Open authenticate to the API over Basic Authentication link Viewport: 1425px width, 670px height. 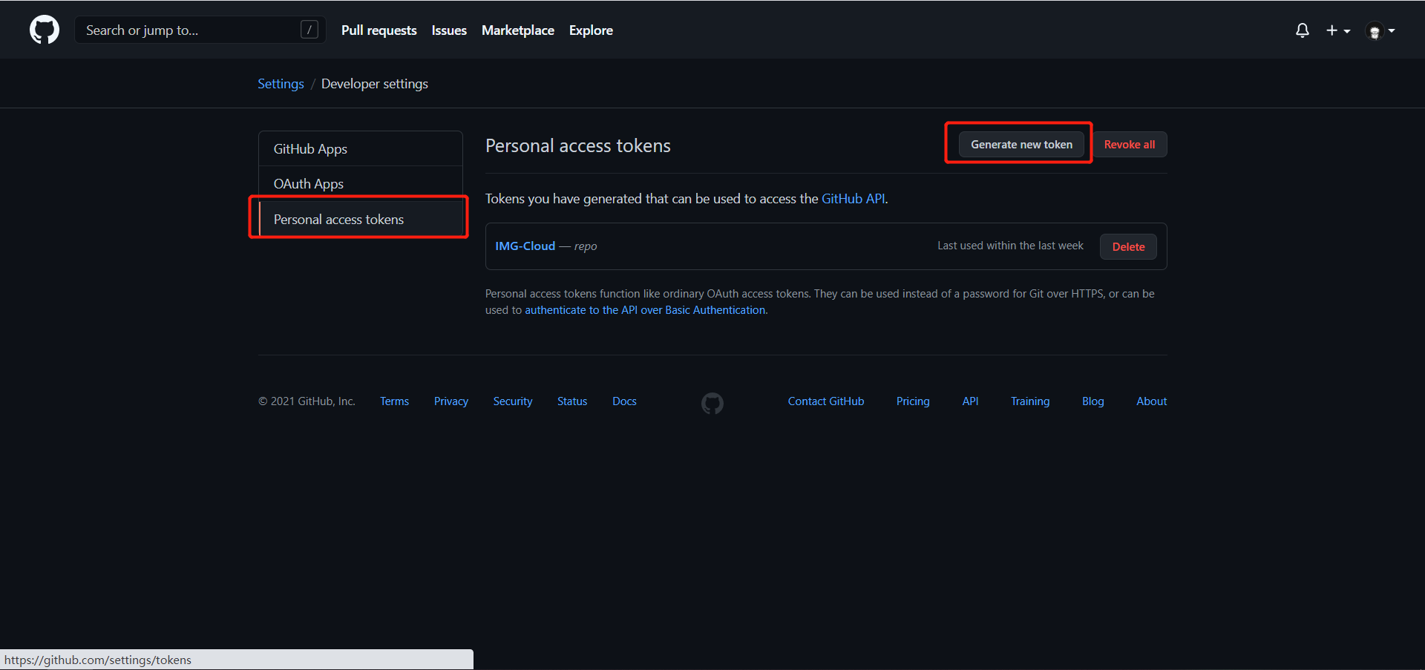coord(645,310)
